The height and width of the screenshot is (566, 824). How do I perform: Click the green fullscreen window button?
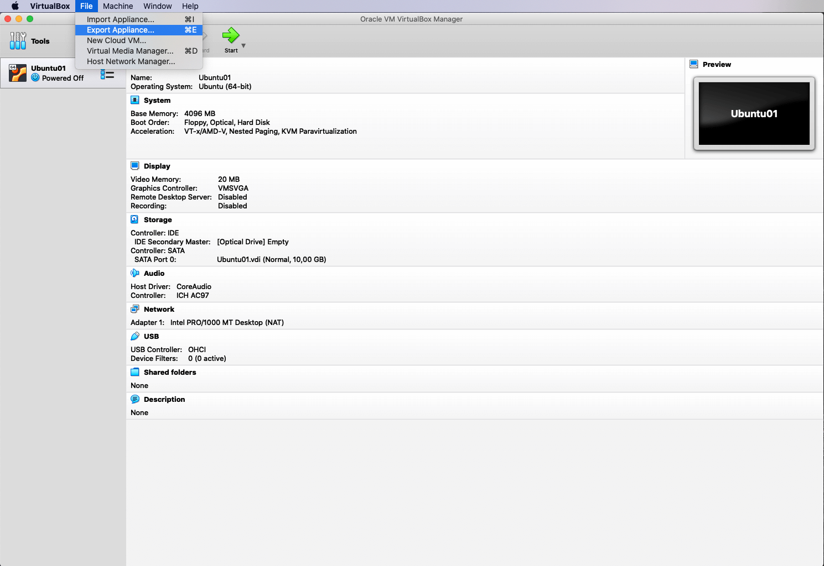tap(30, 19)
